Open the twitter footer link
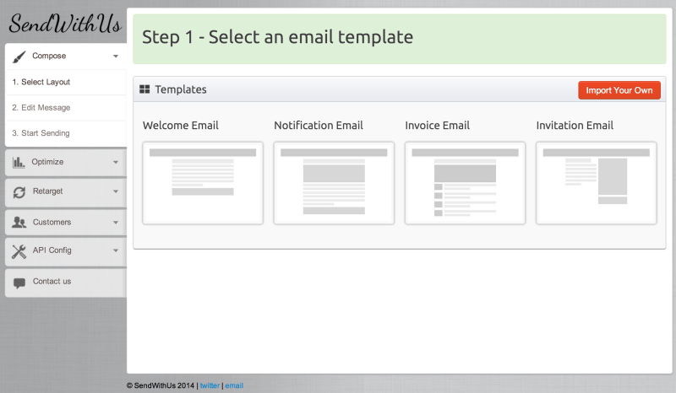Viewport: 676px width, 393px height. tap(210, 385)
